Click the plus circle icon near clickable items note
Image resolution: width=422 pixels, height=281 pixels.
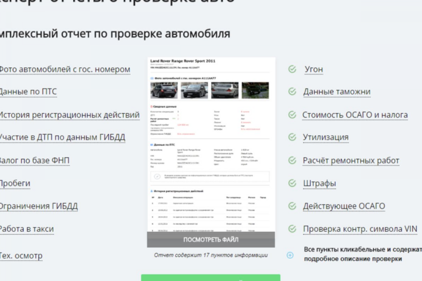[x=290, y=255]
